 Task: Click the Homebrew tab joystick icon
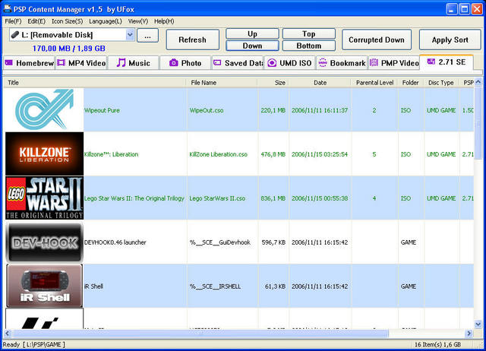point(8,63)
